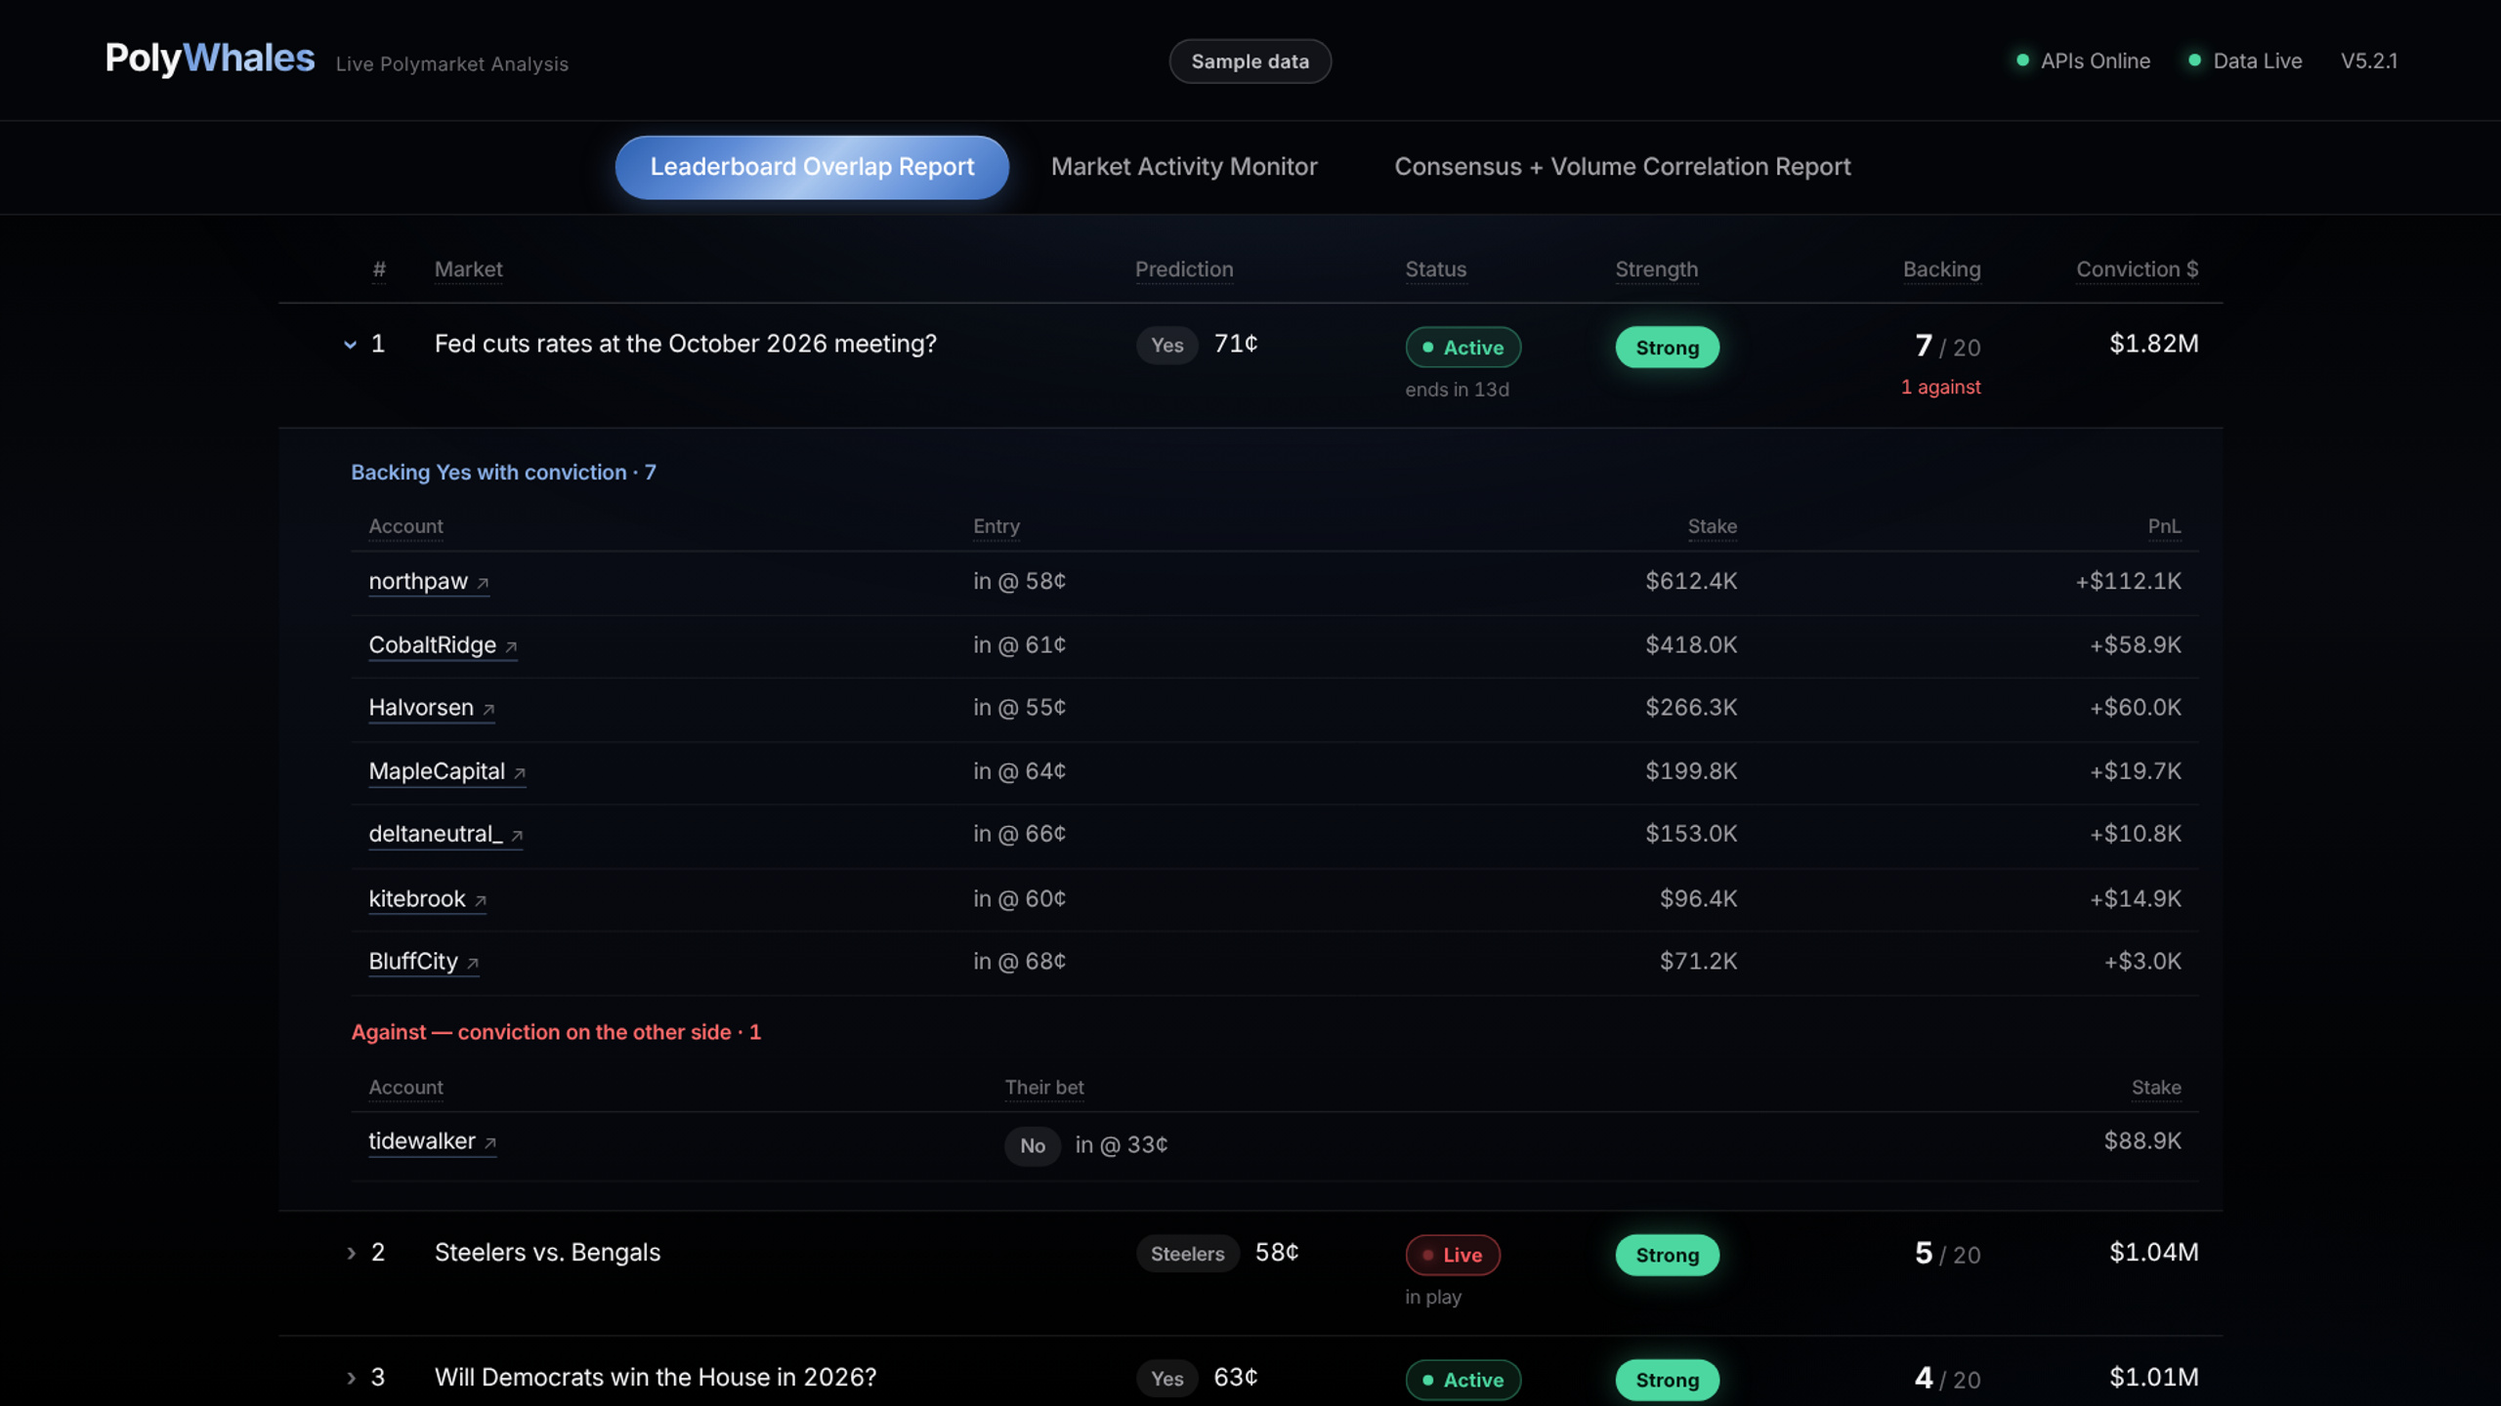Click the Conviction $ column header

tap(2137, 269)
